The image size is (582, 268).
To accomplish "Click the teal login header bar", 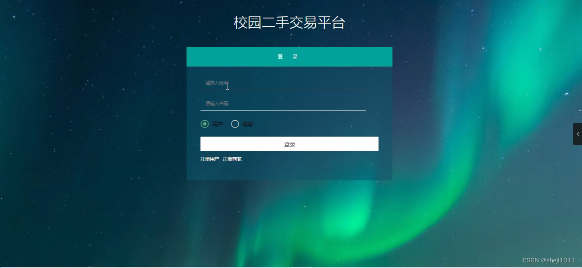I will pyautogui.click(x=289, y=57).
